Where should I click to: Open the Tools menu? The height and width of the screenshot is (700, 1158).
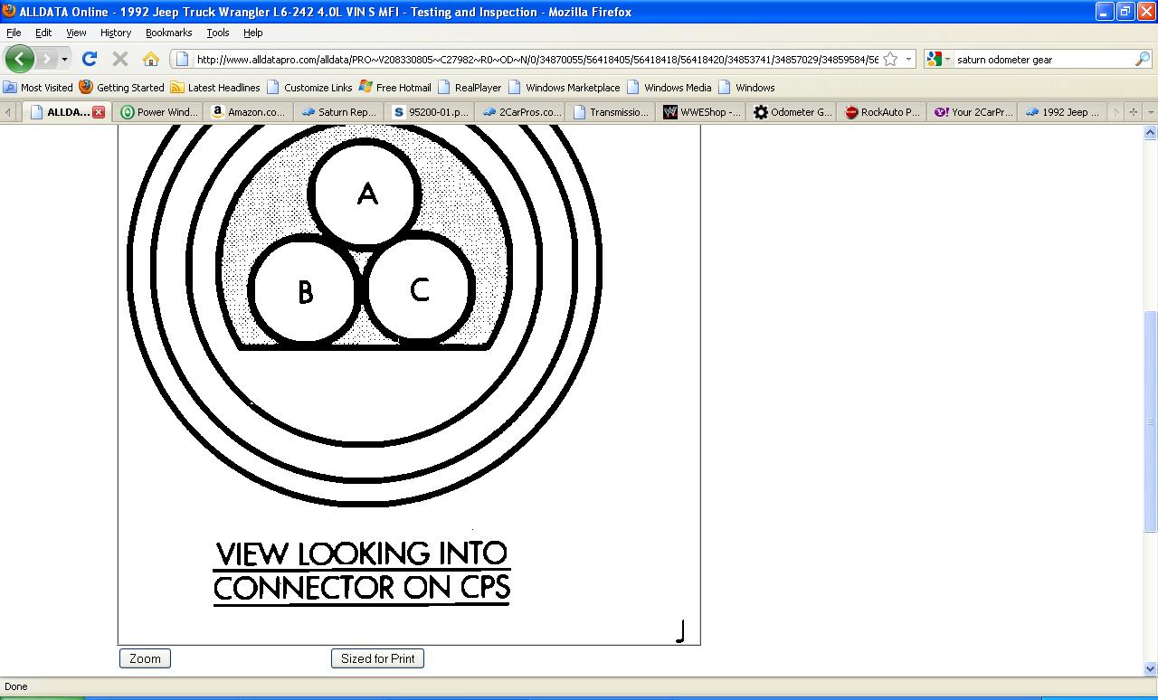point(218,33)
